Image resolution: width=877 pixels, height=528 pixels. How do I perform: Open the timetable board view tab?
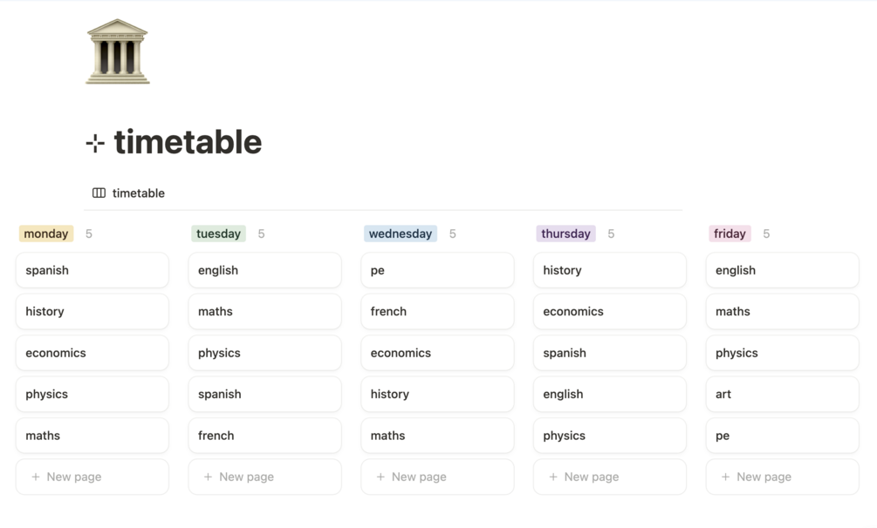point(138,193)
